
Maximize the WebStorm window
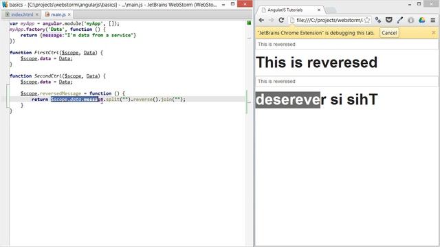(232, 4)
